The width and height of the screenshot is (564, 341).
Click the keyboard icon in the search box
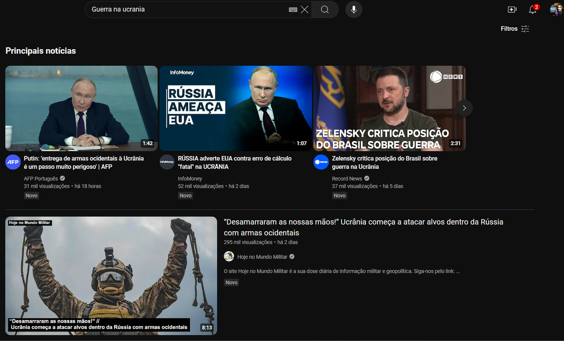click(293, 9)
